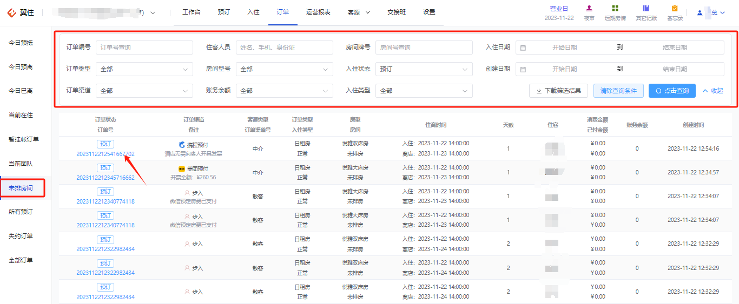
Task: Open order link 2023112212541667702
Action: (x=105, y=154)
